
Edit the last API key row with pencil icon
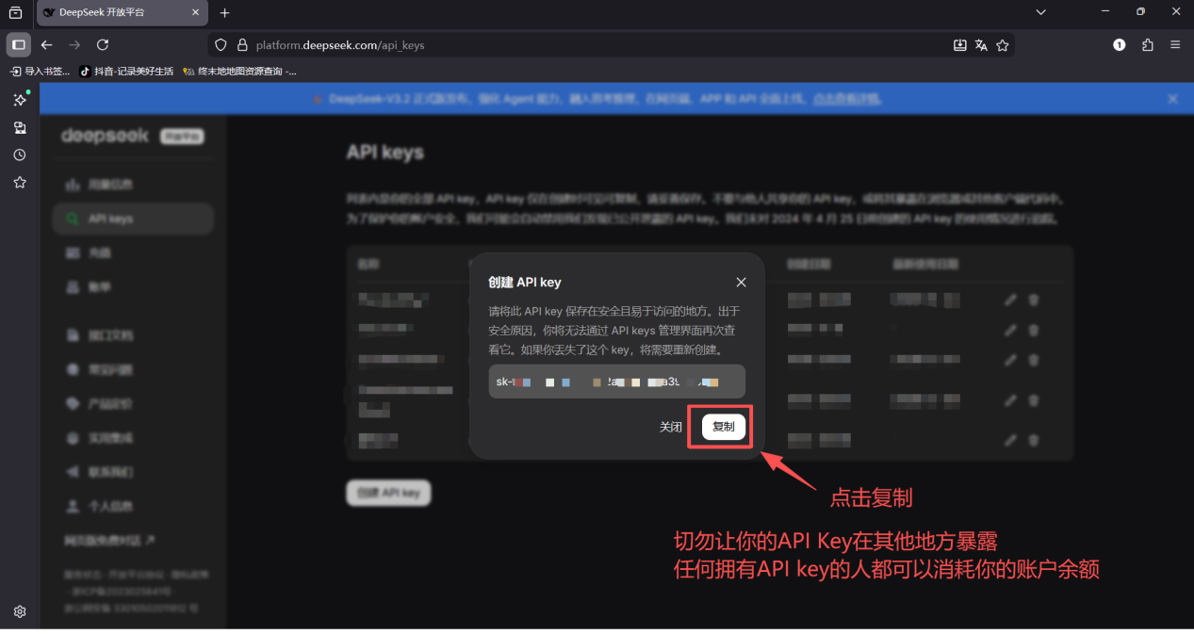(x=1010, y=440)
